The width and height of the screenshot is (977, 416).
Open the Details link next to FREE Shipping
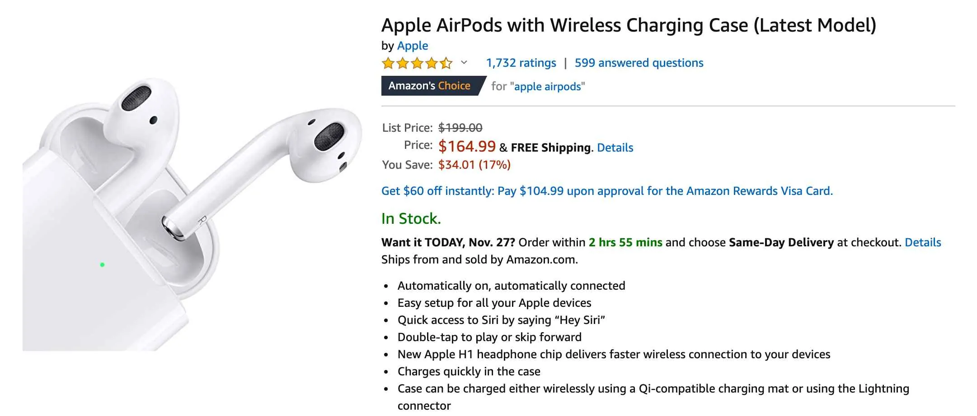click(615, 148)
